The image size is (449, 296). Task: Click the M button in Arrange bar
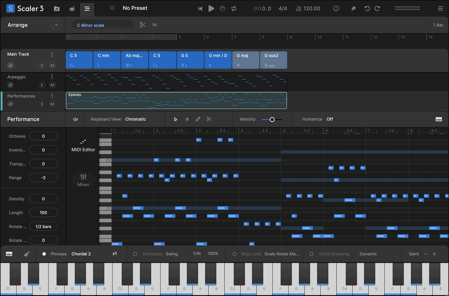154,25
